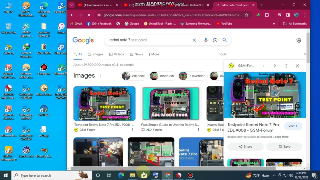
Task: Open the More search filters dropdown
Action: pyautogui.click(x=154, y=54)
